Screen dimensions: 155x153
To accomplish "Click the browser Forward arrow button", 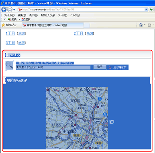I will coord(10,10).
